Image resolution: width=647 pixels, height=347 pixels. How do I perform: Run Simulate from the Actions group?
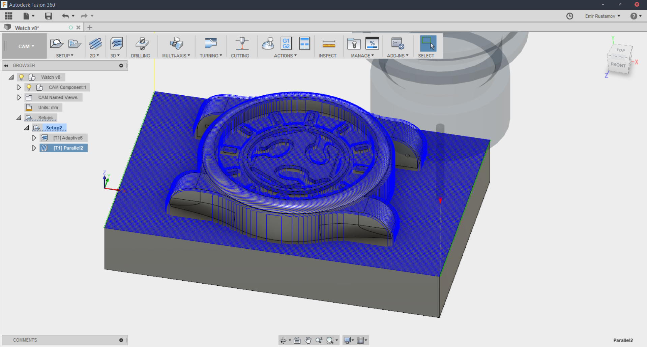coord(268,43)
